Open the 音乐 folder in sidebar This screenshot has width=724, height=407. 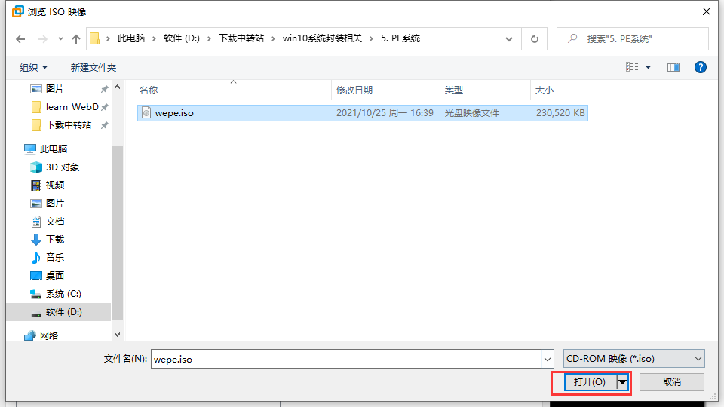[x=54, y=258]
